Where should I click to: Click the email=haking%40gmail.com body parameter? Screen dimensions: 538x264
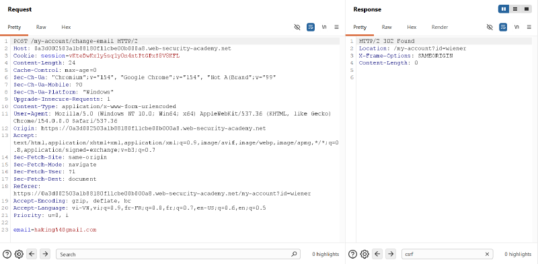click(x=55, y=230)
